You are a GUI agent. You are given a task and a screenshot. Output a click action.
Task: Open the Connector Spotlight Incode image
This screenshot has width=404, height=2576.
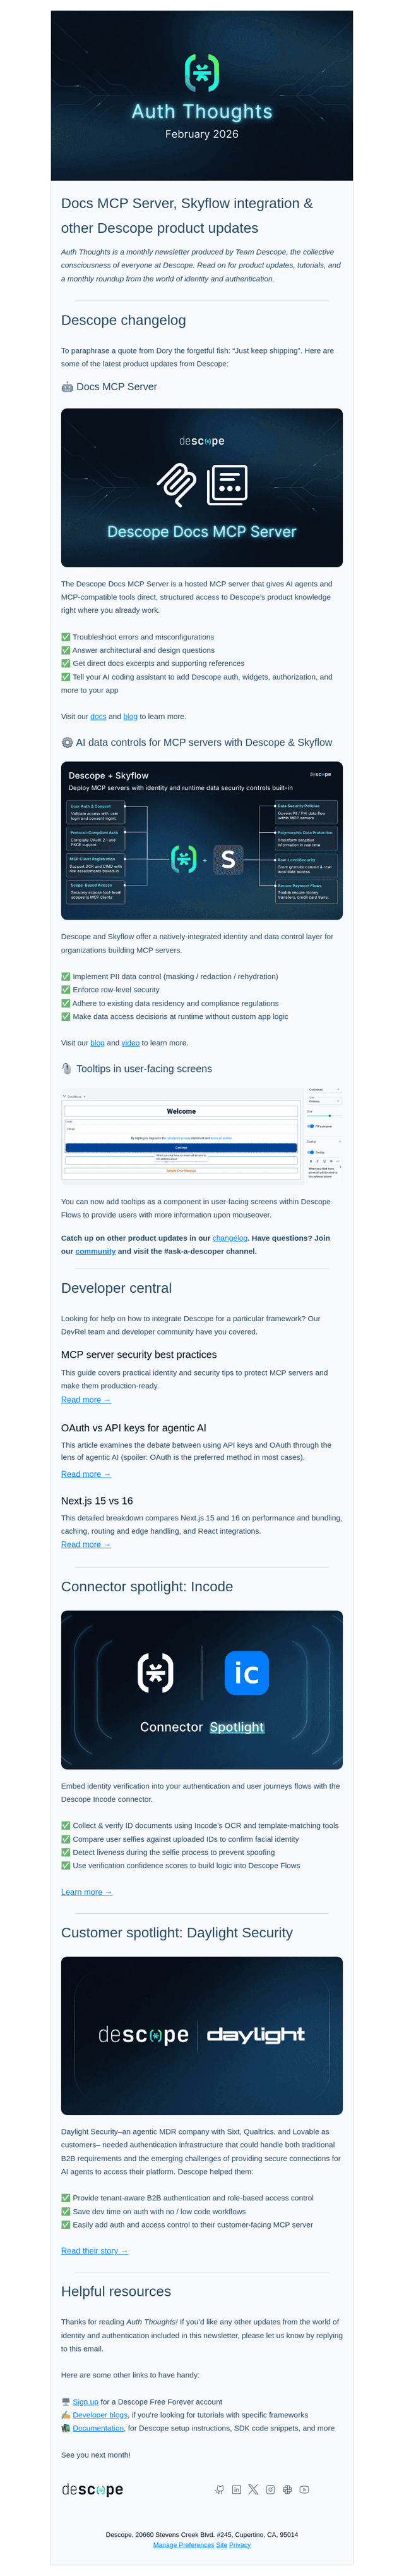[201, 1689]
